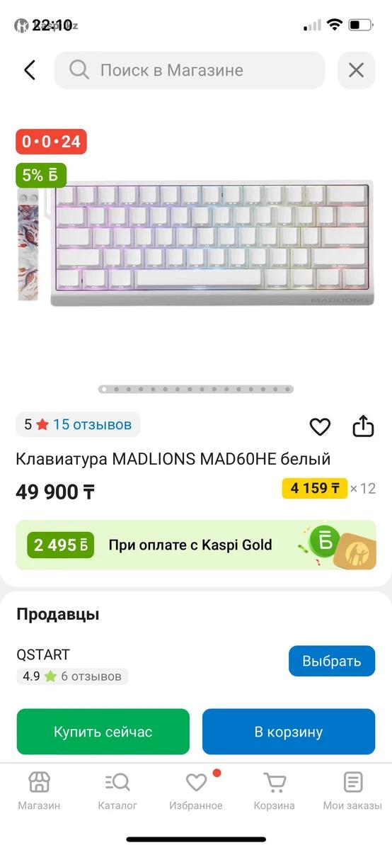
Task: Tap В корзину button
Action: click(289, 732)
